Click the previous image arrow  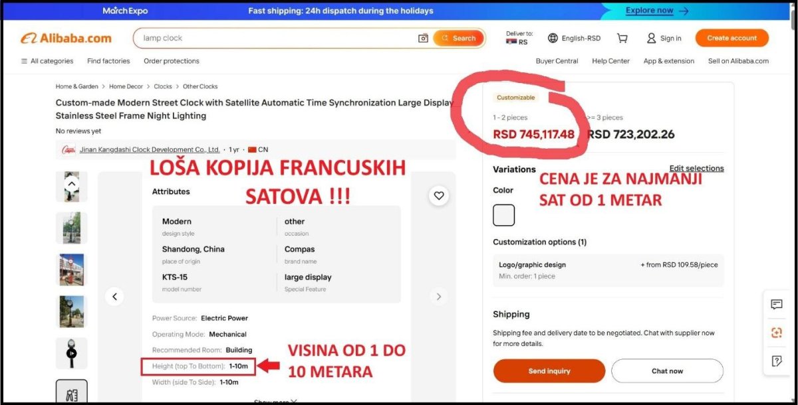pos(114,297)
